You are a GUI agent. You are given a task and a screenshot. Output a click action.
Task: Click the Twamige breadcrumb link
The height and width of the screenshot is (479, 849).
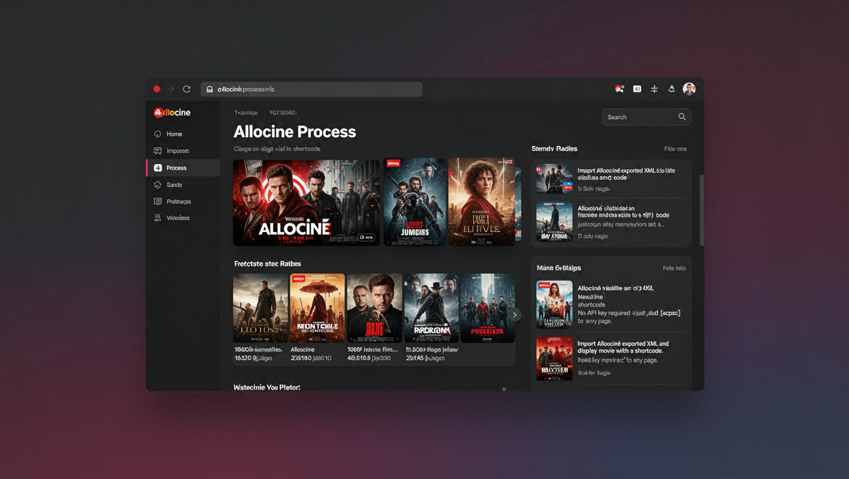pos(245,113)
